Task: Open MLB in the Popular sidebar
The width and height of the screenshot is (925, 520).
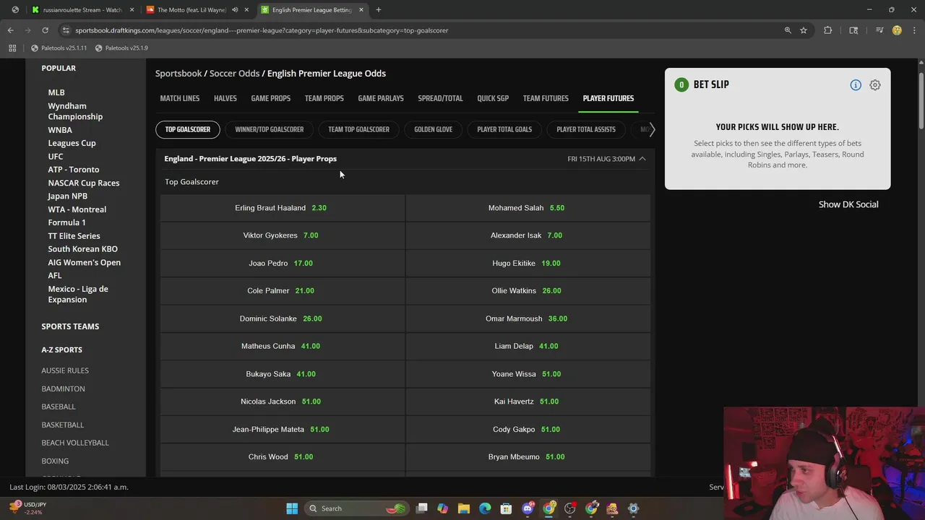Action: (56, 92)
